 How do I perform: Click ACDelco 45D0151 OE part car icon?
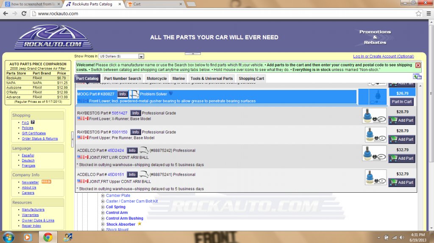click(x=144, y=174)
